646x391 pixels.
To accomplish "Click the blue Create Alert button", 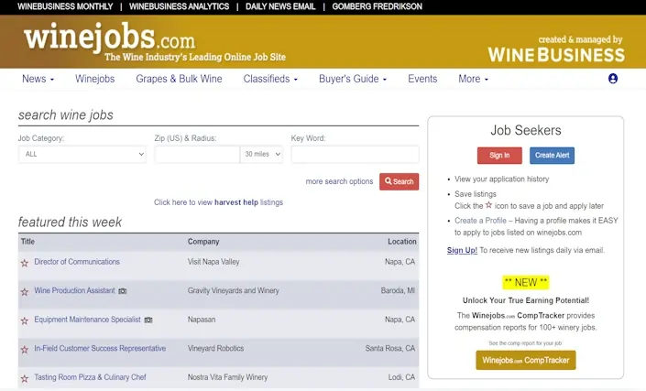I will pos(552,155).
